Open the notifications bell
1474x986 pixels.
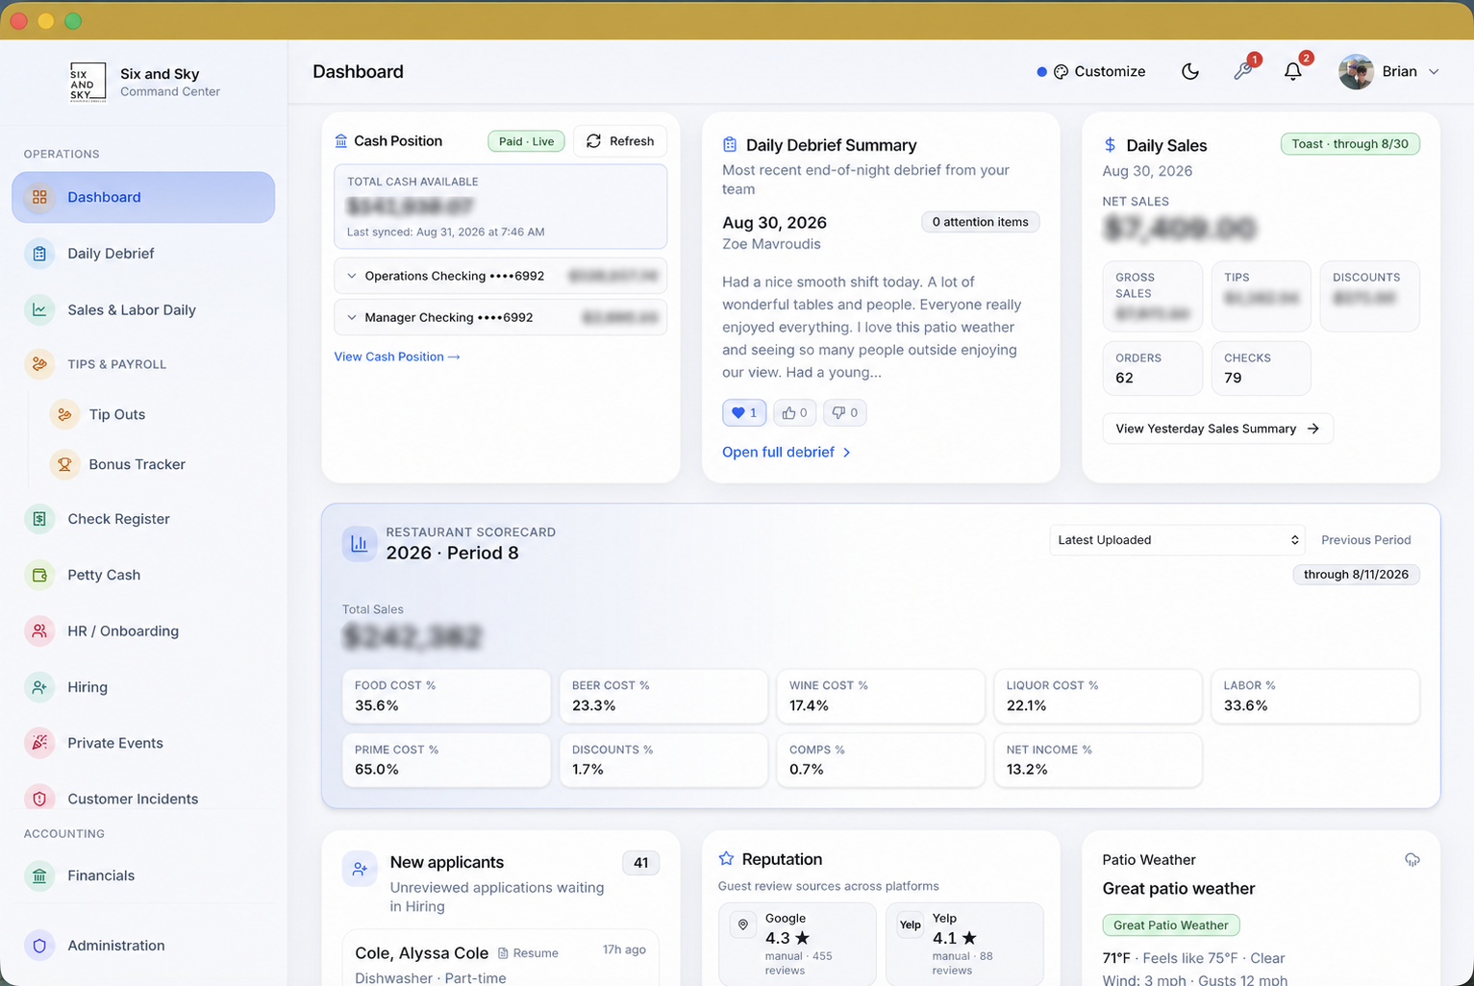point(1293,71)
